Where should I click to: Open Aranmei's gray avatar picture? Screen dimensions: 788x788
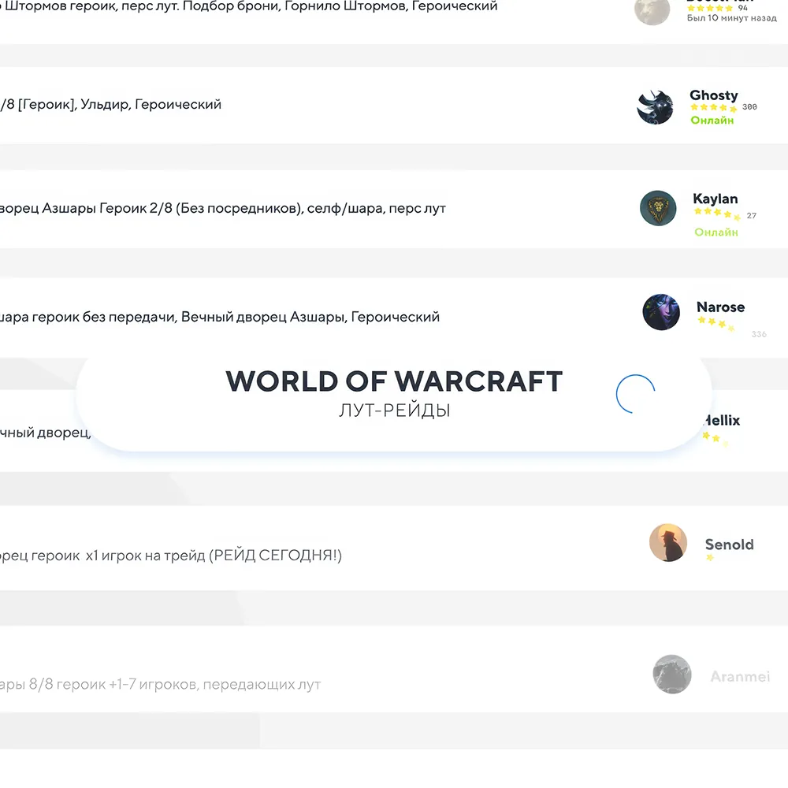[x=672, y=675]
